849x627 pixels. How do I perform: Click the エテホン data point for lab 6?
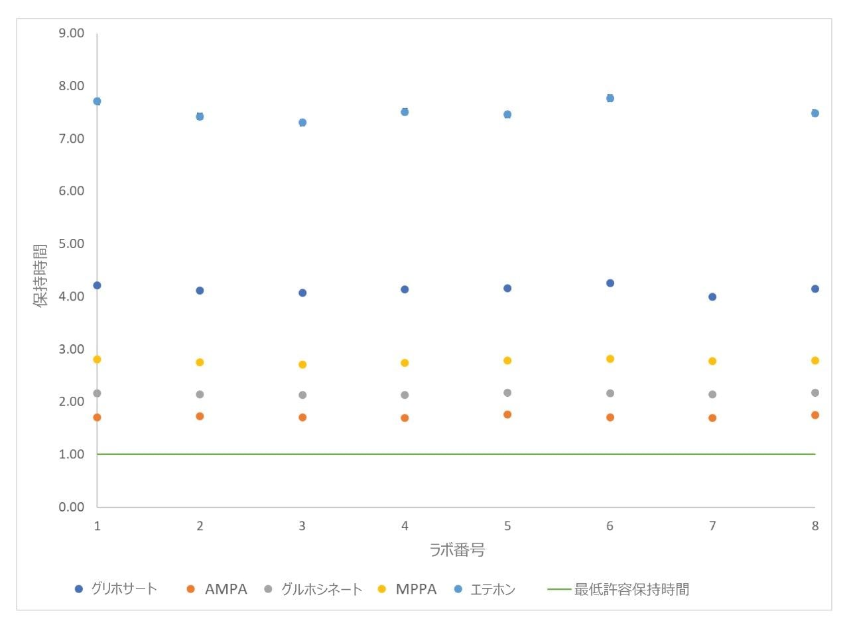[x=610, y=98]
